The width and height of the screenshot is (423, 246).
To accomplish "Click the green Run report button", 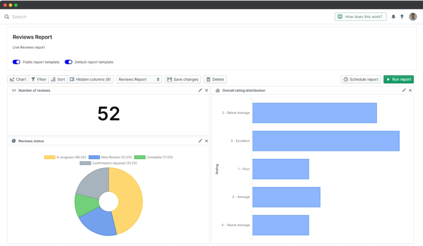I will (398, 80).
